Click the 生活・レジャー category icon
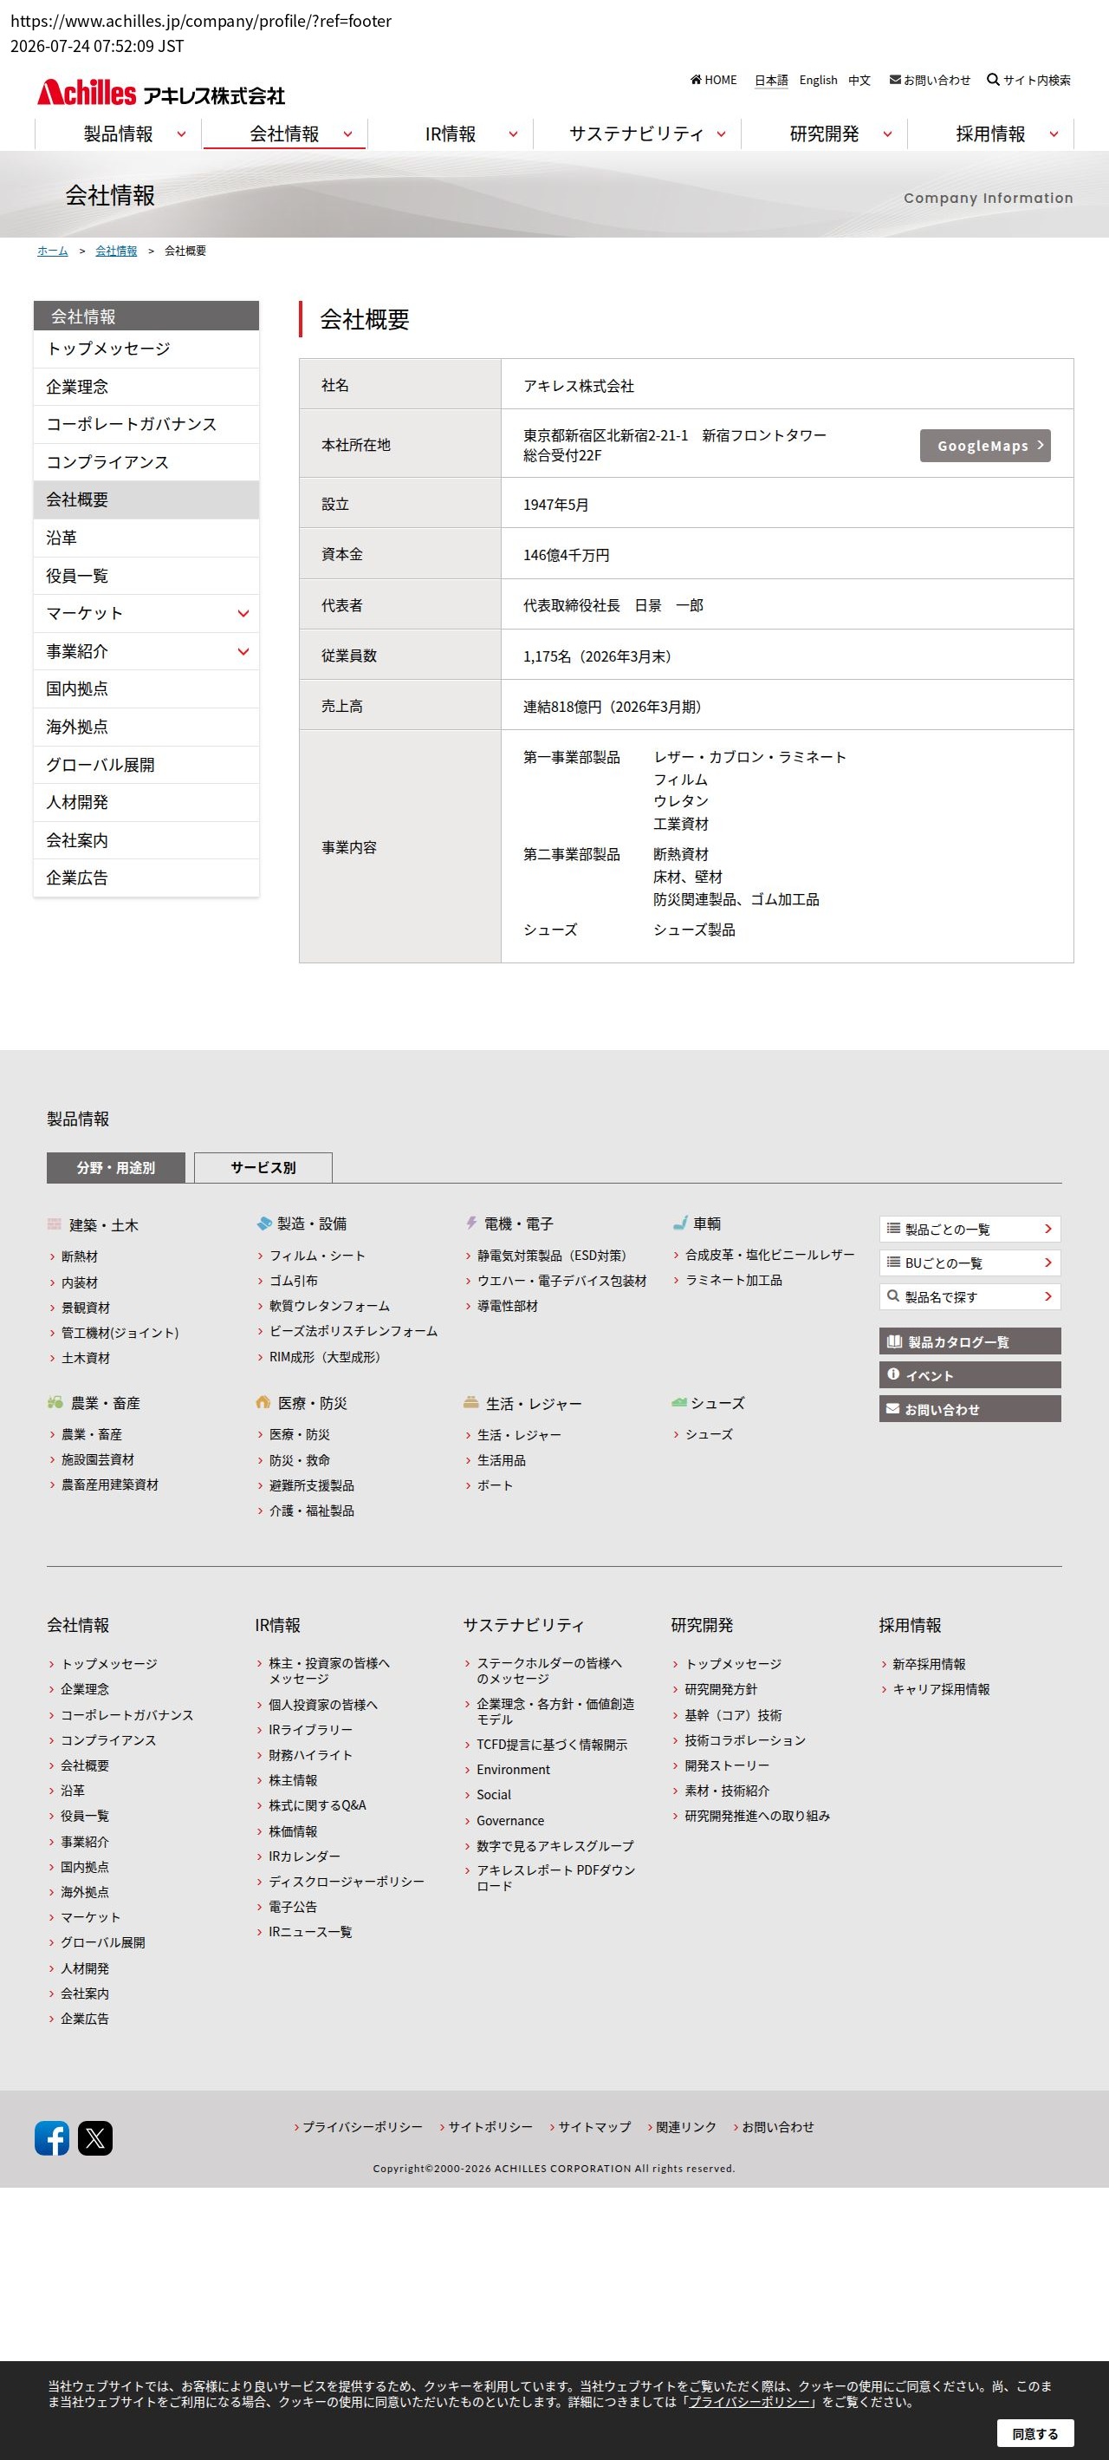 click(x=470, y=1403)
